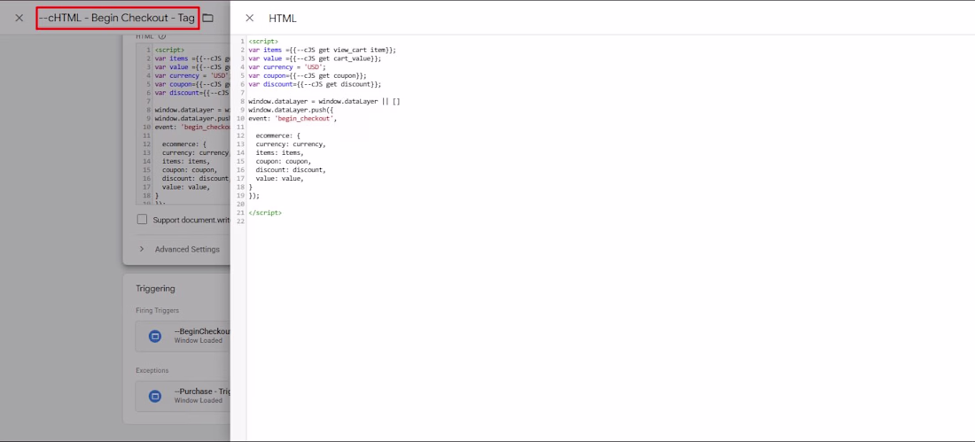The image size is (975, 442).
Task: Click line "var currency = 'USD';"
Action: [287, 67]
